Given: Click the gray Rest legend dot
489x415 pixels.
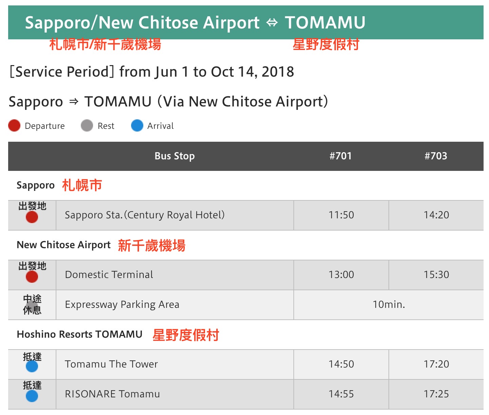Looking at the screenshot, I should [87, 125].
